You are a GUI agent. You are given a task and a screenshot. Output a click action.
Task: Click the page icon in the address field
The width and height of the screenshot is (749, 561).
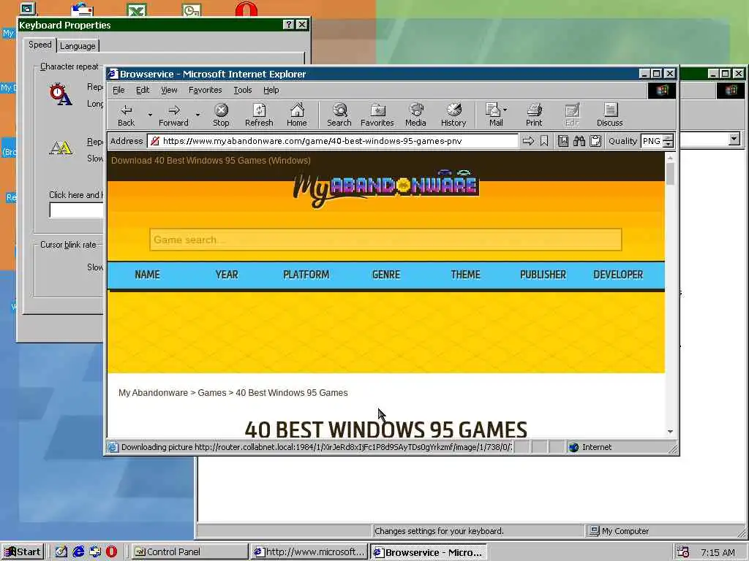(x=155, y=141)
